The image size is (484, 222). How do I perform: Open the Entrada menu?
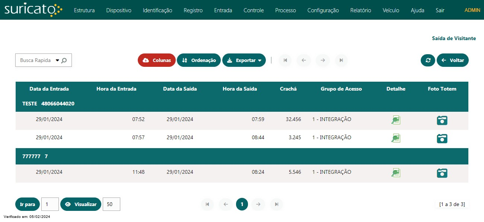223,10
